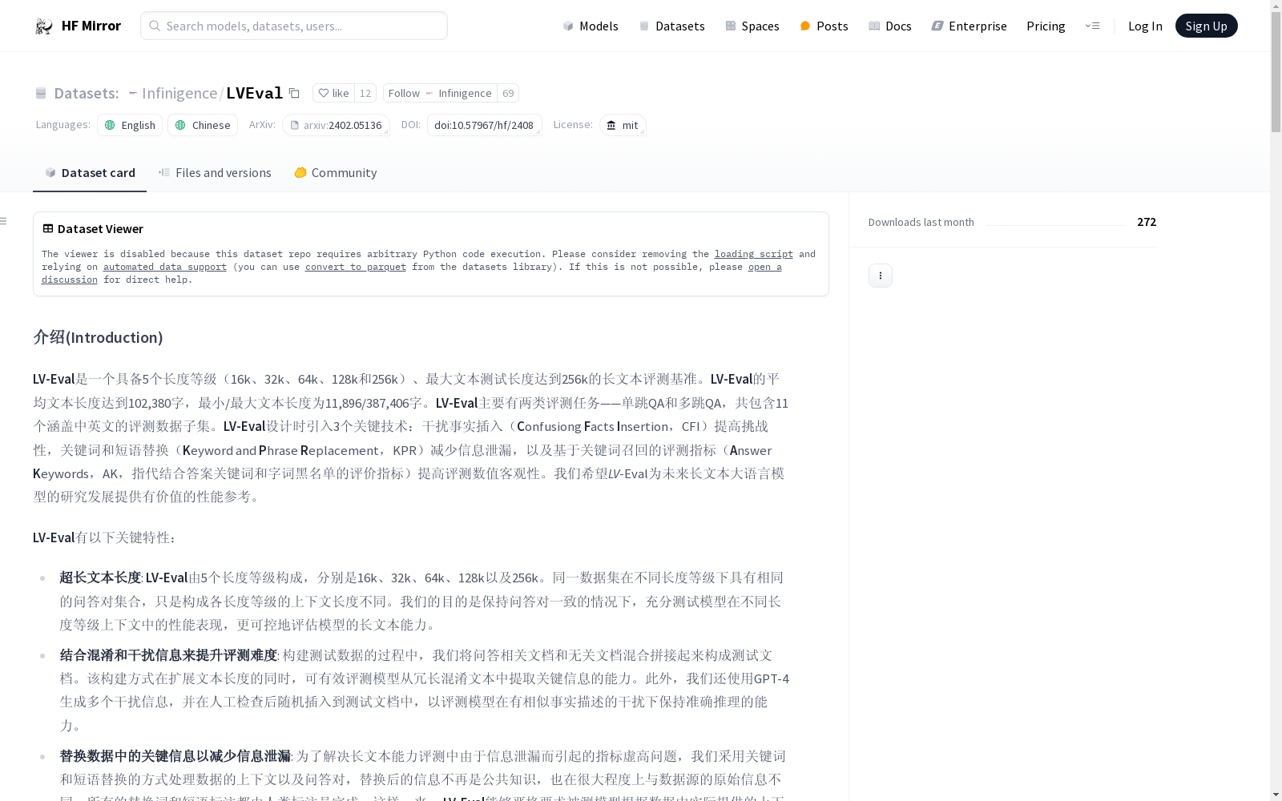Click the Models cube icon
The width and height of the screenshot is (1282, 801).
(x=568, y=26)
